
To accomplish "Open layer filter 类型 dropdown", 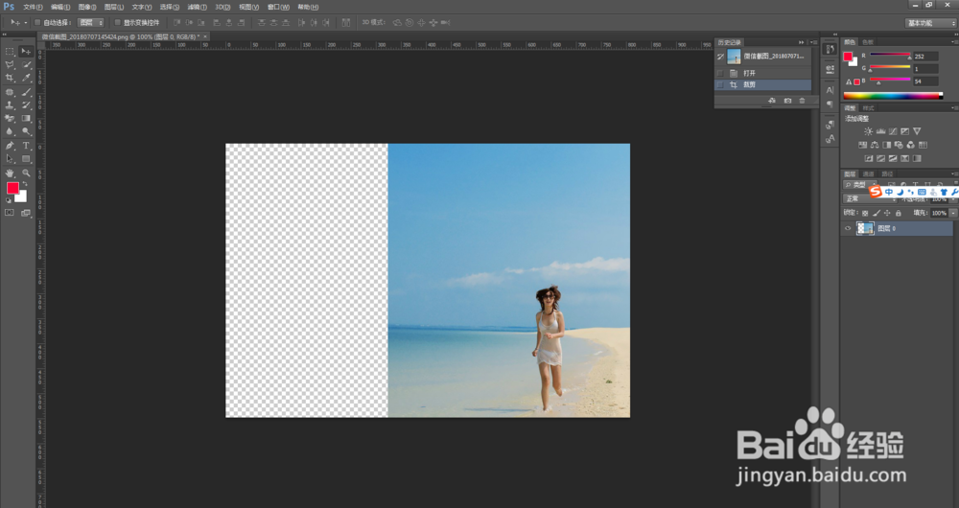I will pyautogui.click(x=860, y=185).
